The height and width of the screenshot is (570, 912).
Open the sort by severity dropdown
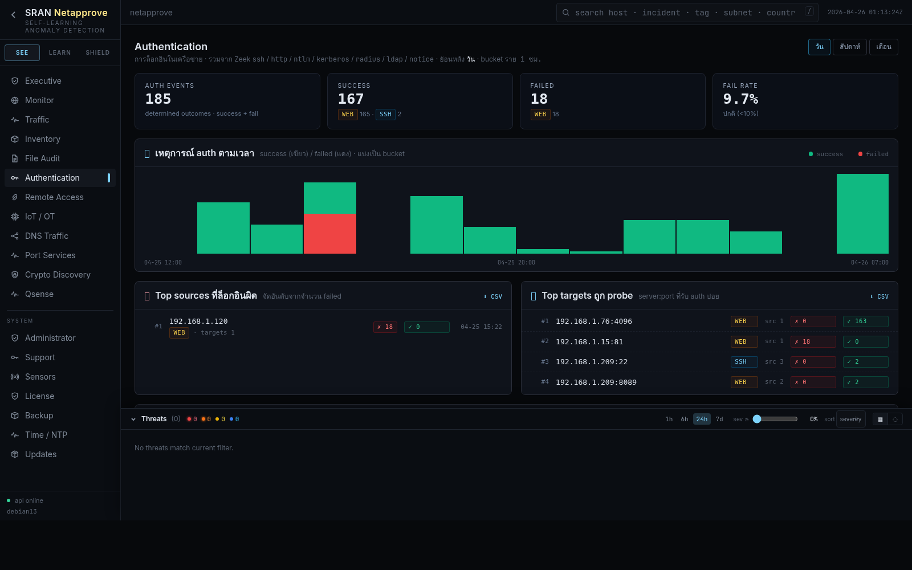click(x=850, y=419)
